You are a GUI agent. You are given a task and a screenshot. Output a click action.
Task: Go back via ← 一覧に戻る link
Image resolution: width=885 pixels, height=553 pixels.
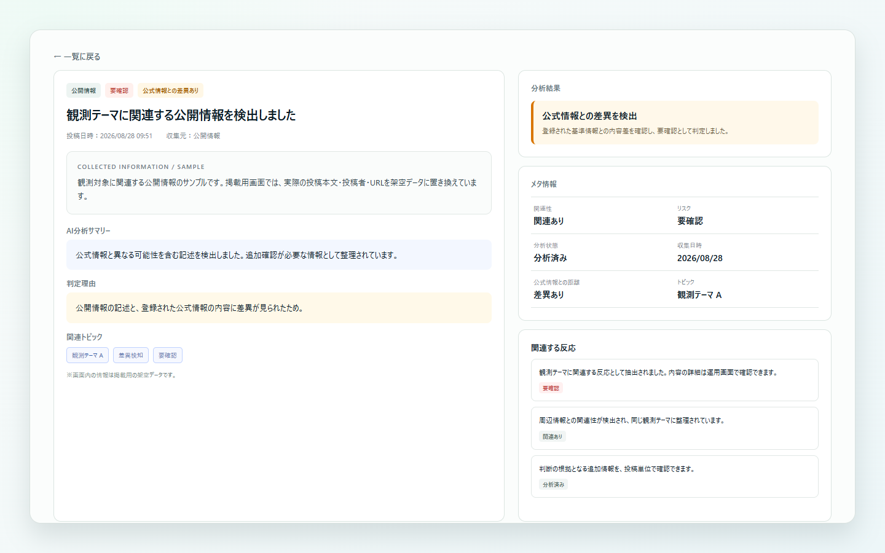pos(77,57)
